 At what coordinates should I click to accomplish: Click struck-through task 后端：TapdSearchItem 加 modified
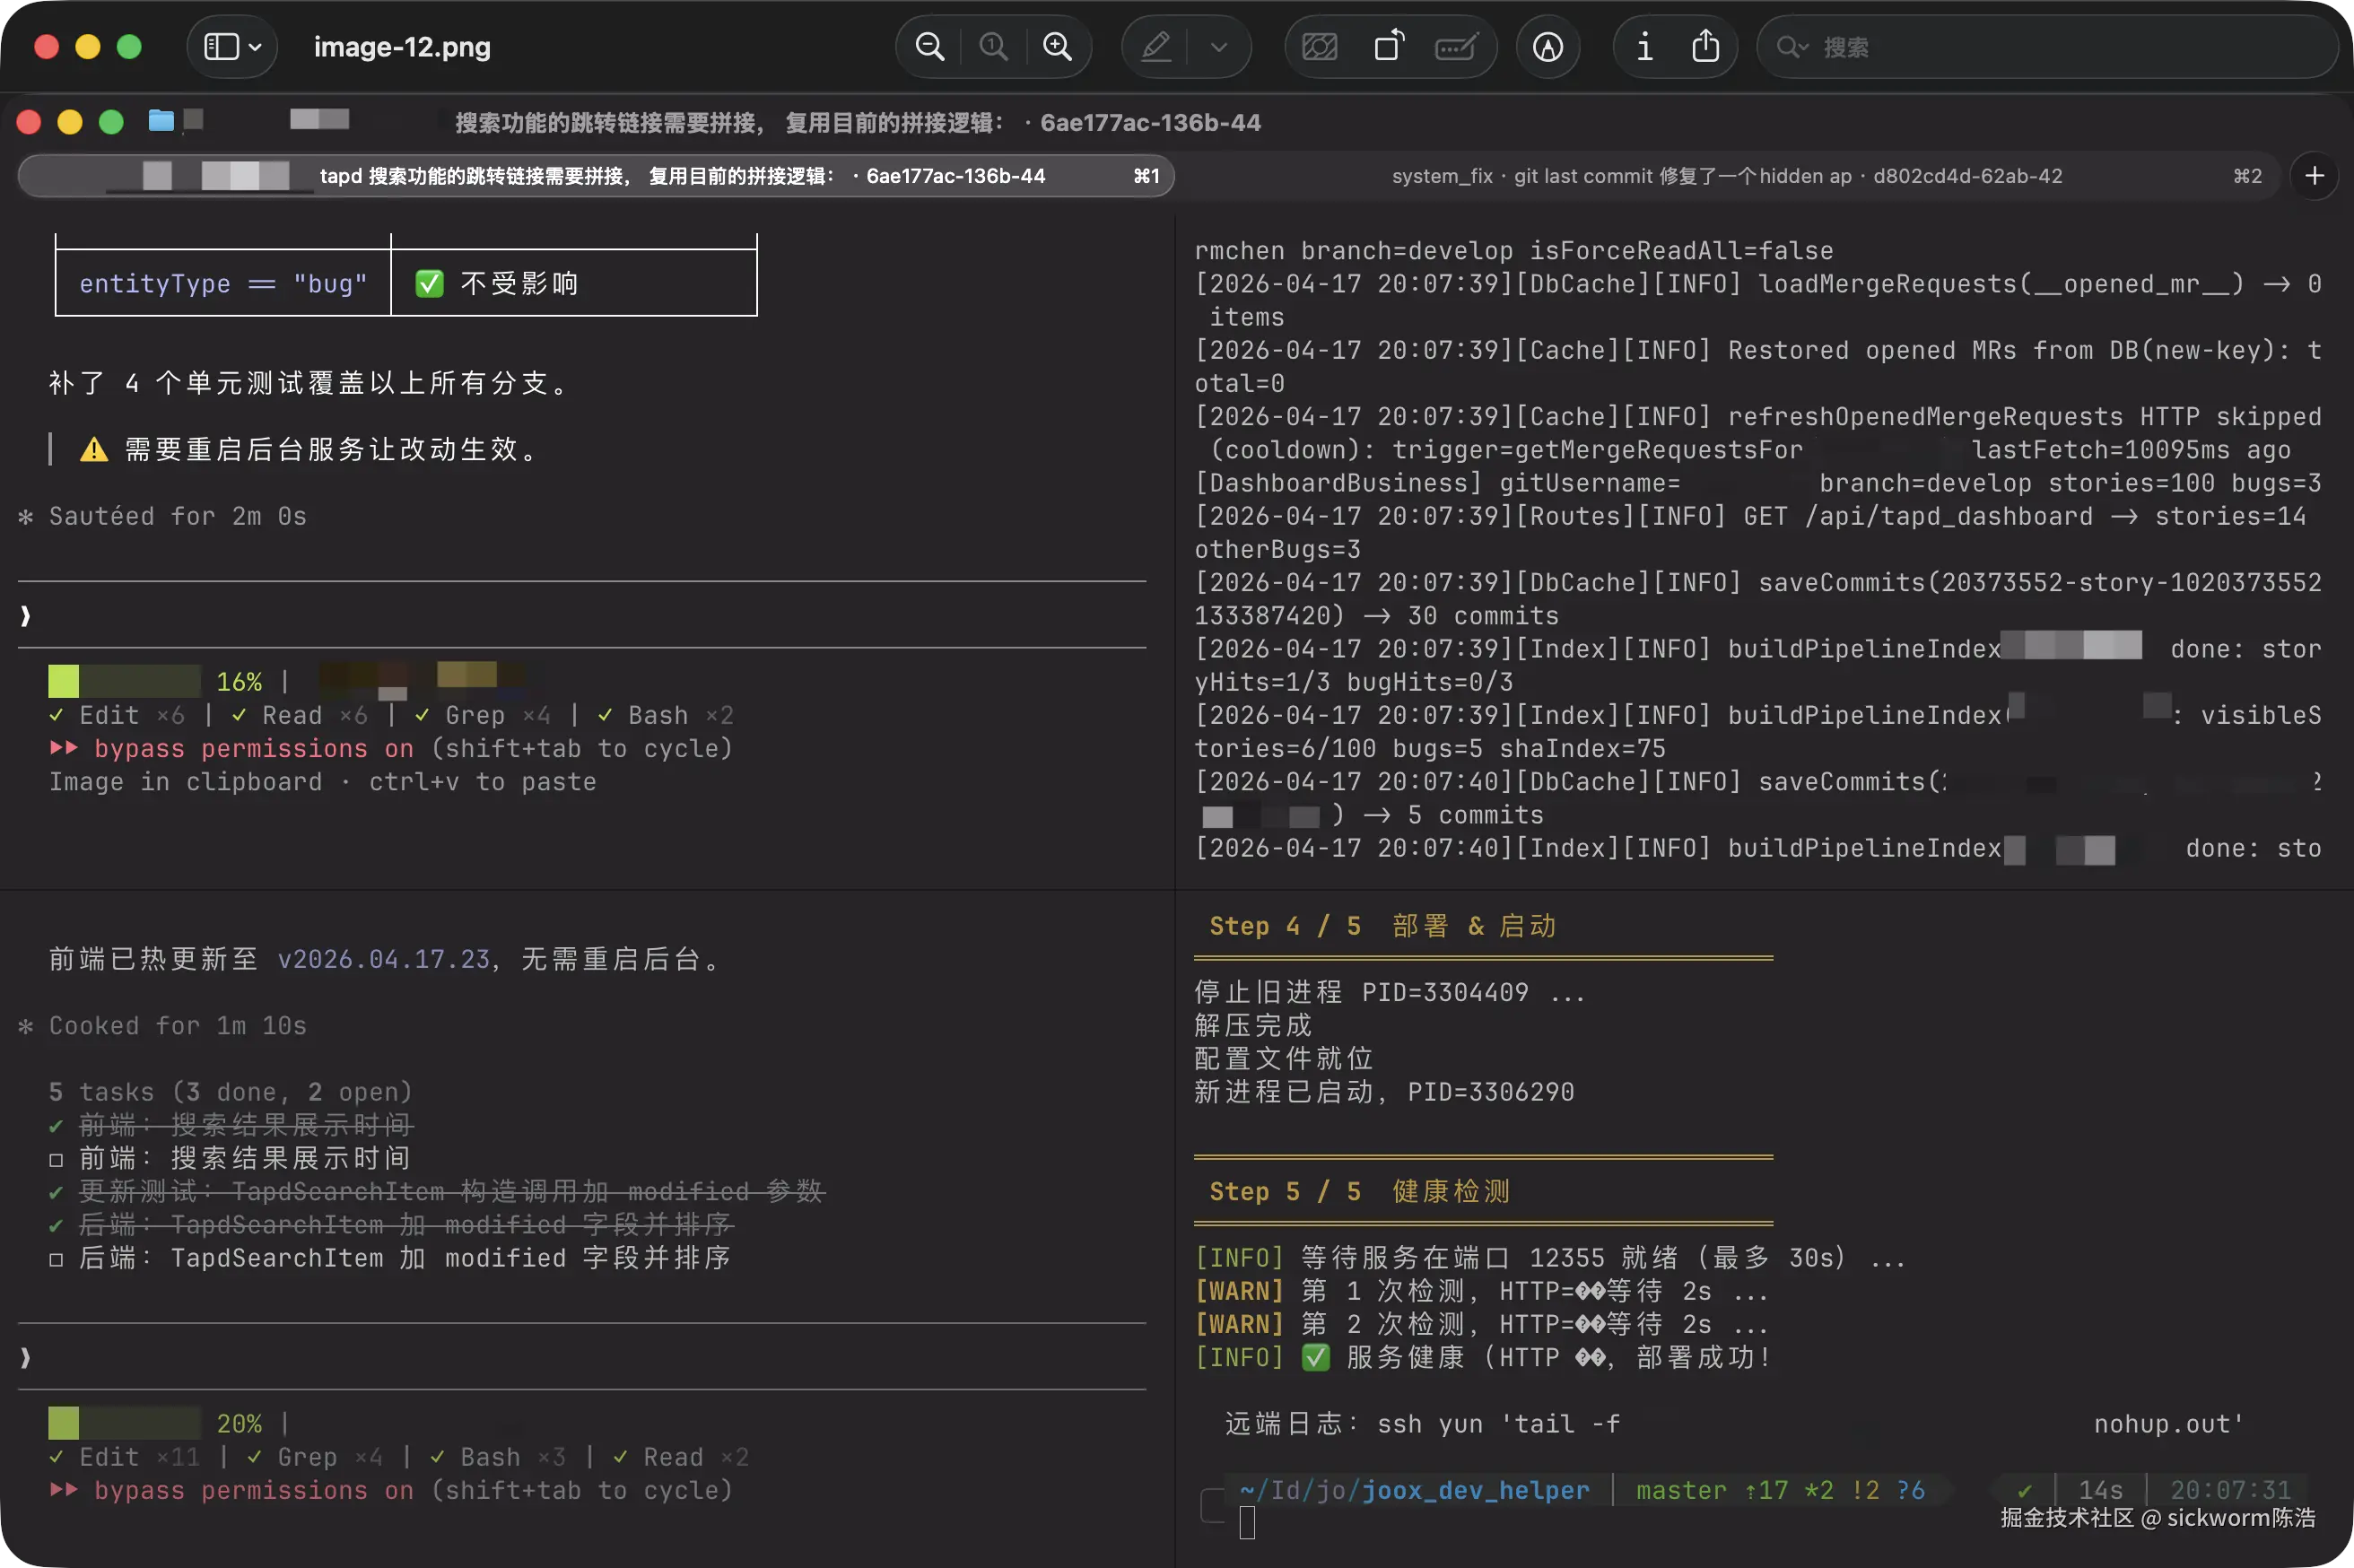point(390,1224)
